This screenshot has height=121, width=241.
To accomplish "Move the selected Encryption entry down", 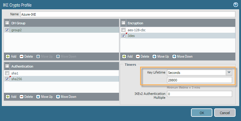I will point(182,56).
